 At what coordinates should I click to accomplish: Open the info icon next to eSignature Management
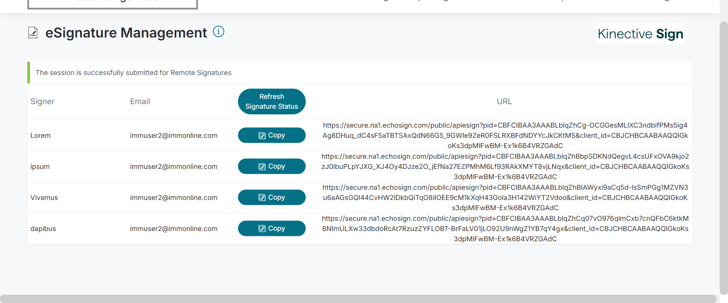[218, 31]
